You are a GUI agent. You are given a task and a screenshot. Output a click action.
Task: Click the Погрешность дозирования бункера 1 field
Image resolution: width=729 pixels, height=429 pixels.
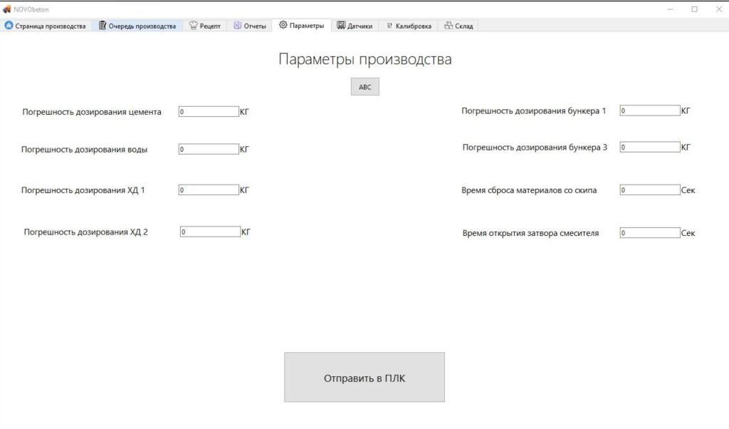(649, 110)
